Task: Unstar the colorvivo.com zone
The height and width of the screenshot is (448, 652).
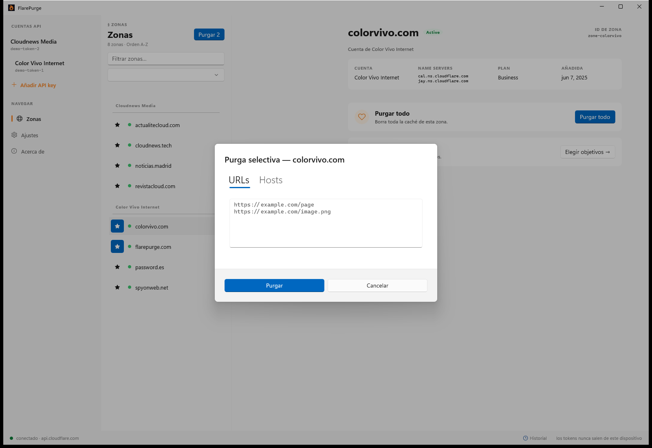Action: pos(117,226)
